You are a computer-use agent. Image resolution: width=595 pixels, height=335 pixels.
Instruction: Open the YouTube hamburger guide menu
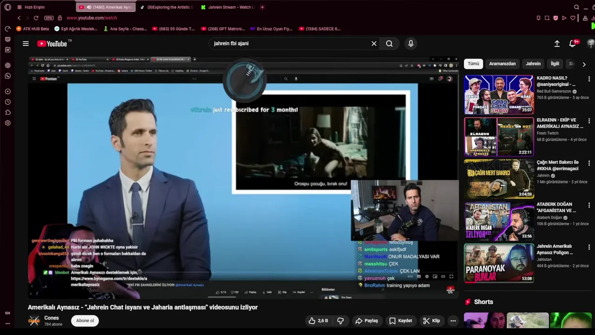point(26,43)
